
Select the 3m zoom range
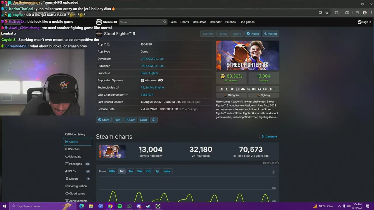point(140,171)
